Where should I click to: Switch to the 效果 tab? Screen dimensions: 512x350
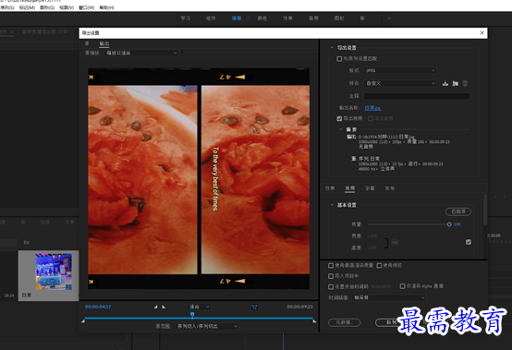330,188
